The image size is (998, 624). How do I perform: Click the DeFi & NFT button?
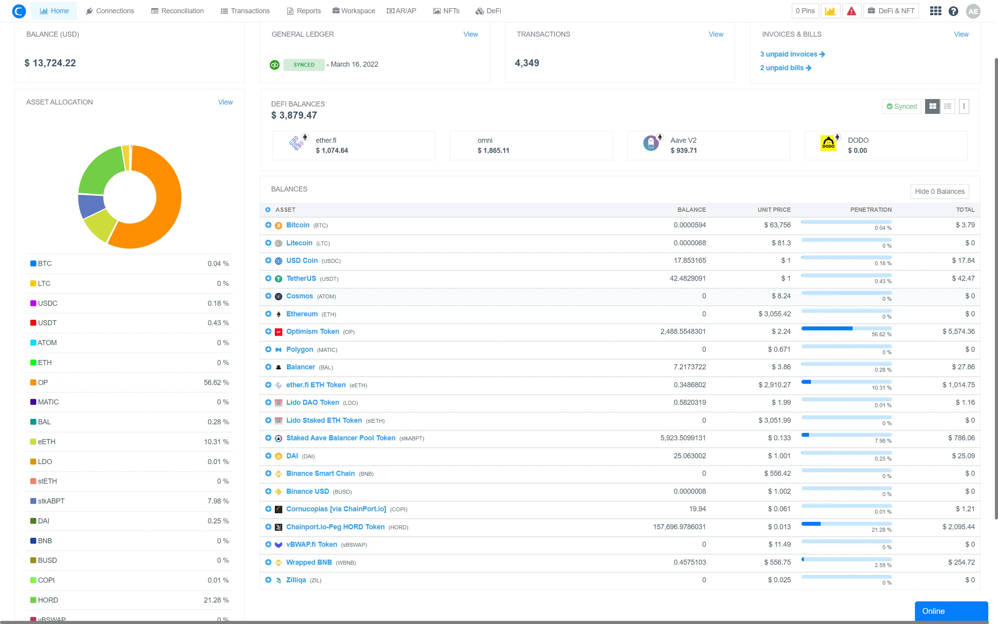(x=891, y=11)
